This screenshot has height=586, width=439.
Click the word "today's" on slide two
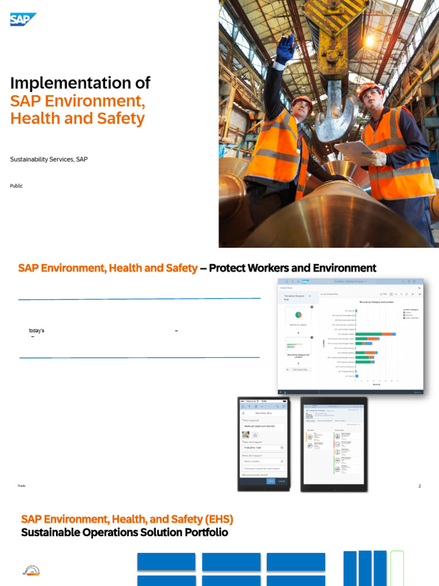(37, 330)
